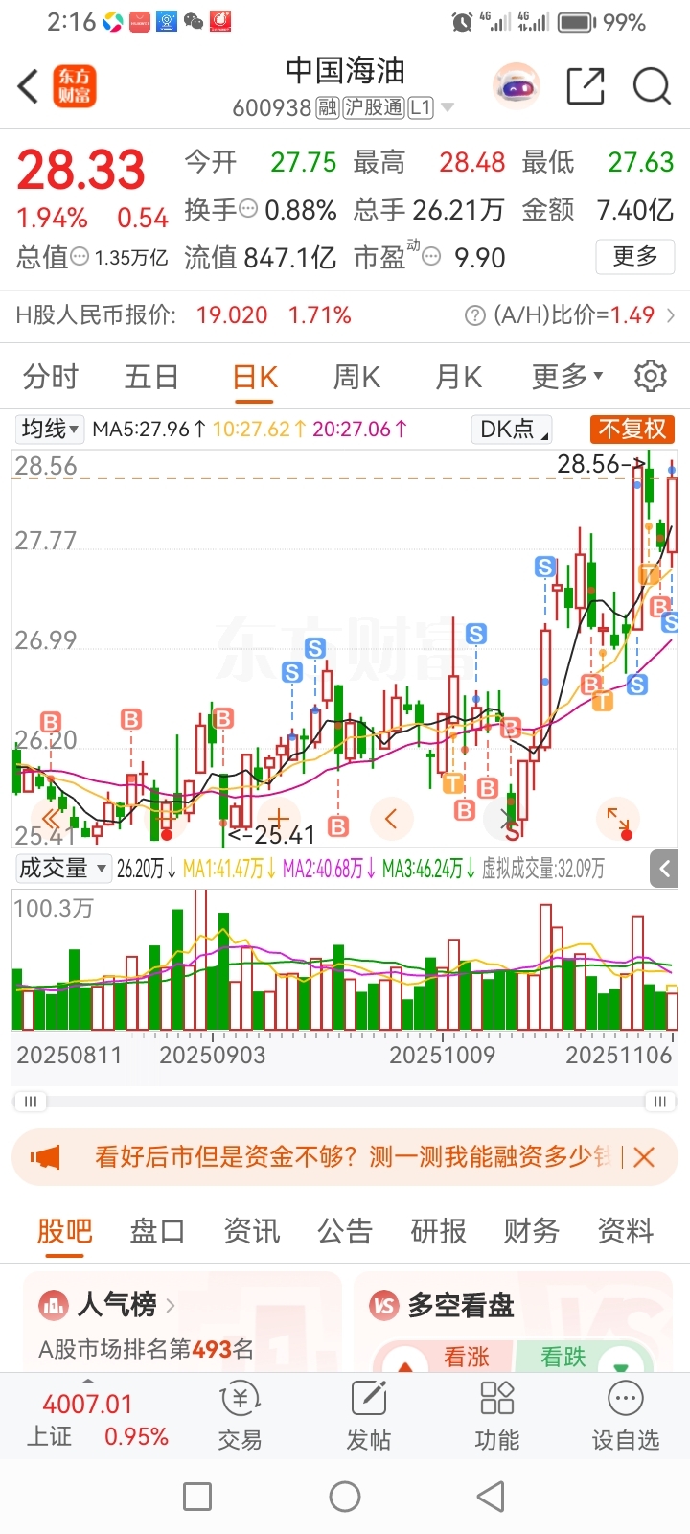Viewport: 690px width, 1534px height.
Task: Tap the 融 margin tag
Action: tap(328, 107)
